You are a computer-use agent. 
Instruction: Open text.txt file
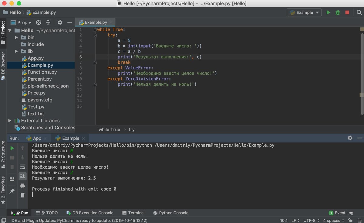[x=35, y=114]
